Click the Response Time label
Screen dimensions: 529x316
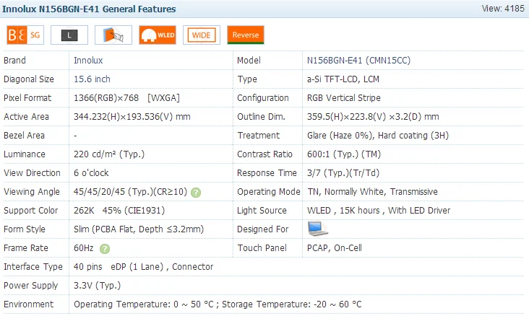[267, 173]
